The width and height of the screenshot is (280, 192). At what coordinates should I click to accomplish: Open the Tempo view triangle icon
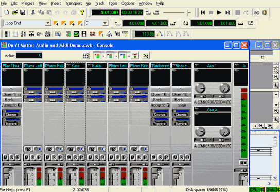pyautogui.click(x=109, y=34)
